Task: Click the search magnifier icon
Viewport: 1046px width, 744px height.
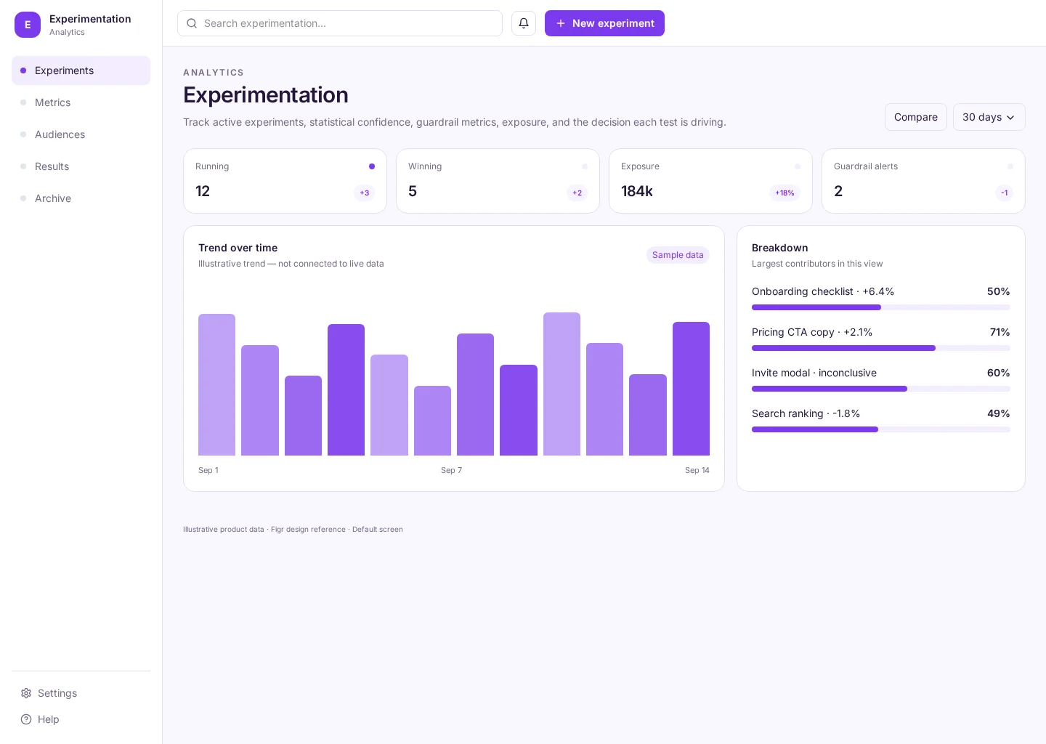Action: coord(192,23)
